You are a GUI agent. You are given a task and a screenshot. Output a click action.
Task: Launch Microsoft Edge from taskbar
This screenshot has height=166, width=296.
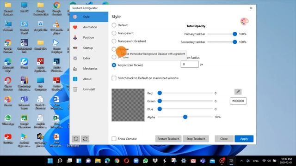point(107,161)
